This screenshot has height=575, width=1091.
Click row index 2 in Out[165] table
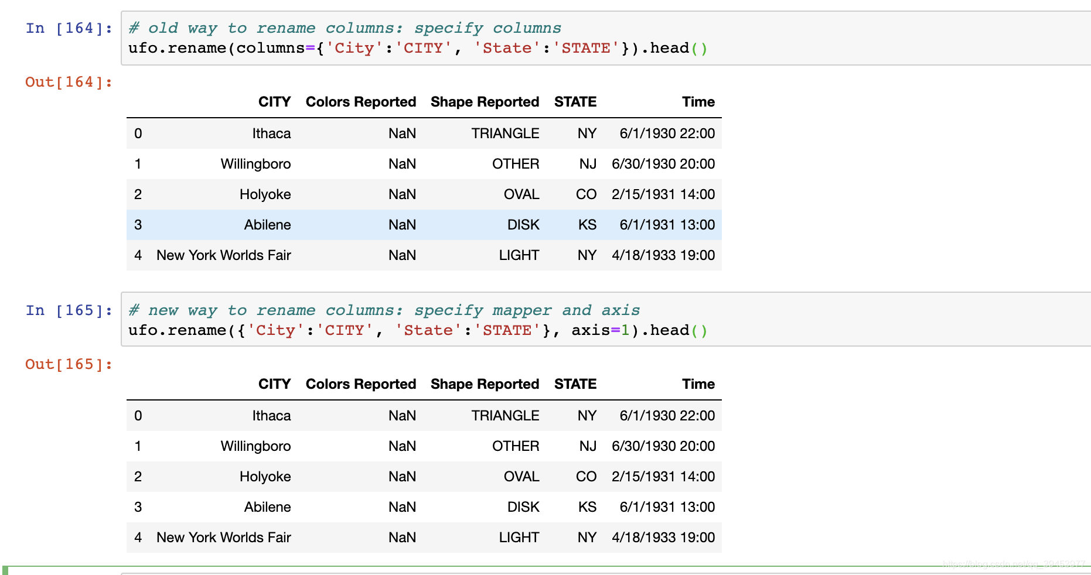(x=138, y=477)
